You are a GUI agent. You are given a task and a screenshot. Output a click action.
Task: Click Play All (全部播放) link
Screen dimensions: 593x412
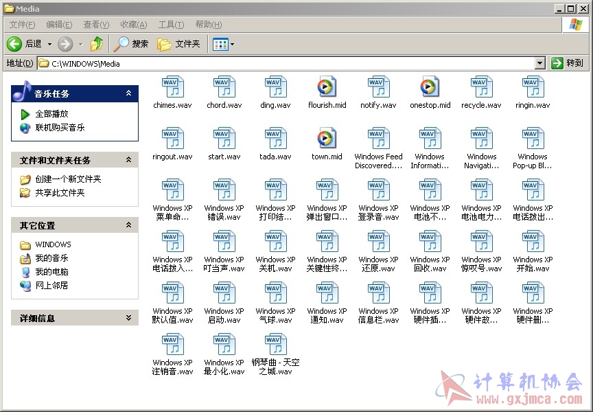click(x=51, y=114)
